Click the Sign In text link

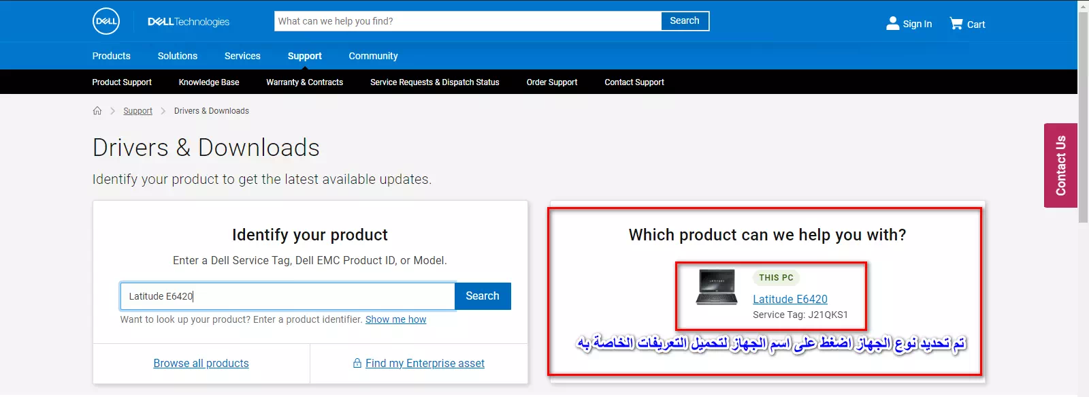tap(917, 24)
